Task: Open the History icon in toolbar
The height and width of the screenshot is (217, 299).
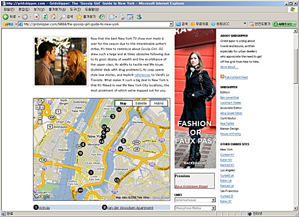Action: click(102, 17)
